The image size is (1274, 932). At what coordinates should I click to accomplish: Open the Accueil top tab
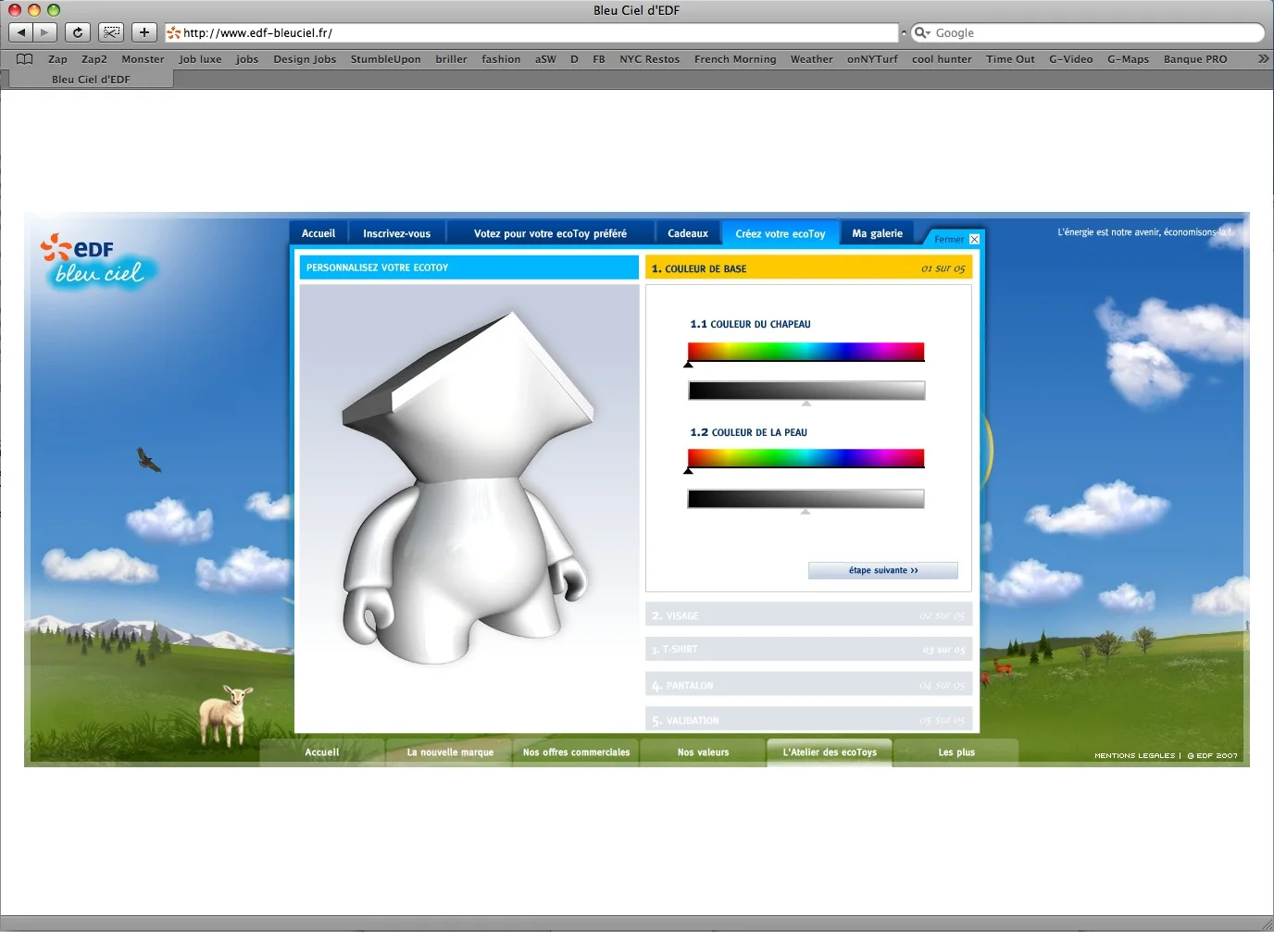tap(318, 233)
